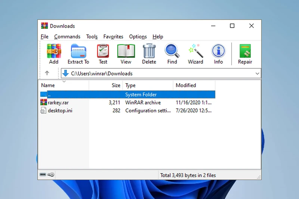
Task: Click the Delete trash can icon
Action: (149, 51)
